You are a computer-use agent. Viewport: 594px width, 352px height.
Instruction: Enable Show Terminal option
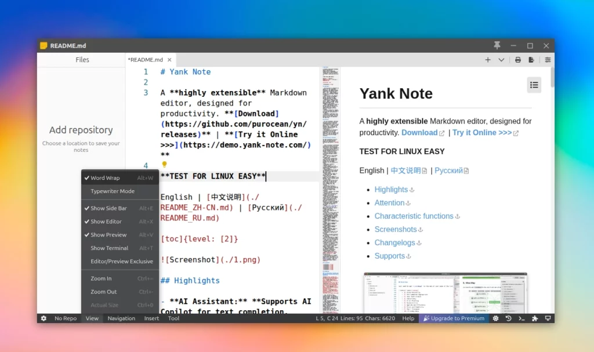119,248
